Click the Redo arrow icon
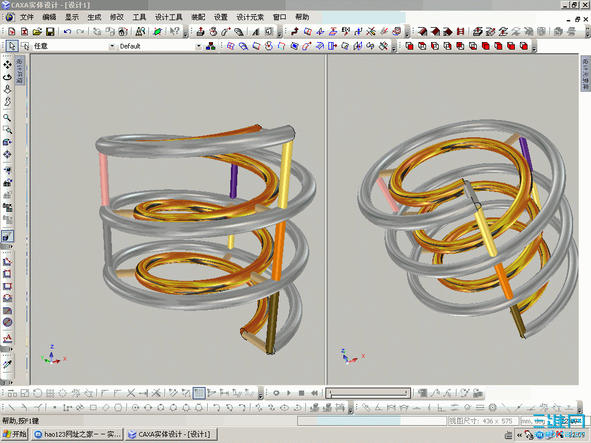591x443 pixels. click(80, 32)
